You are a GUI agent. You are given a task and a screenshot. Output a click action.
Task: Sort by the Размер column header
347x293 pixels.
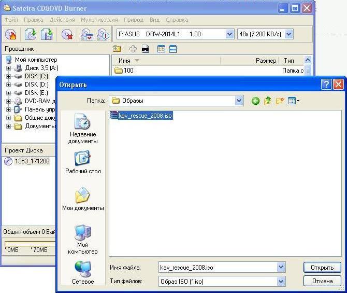click(x=249, y=61)
